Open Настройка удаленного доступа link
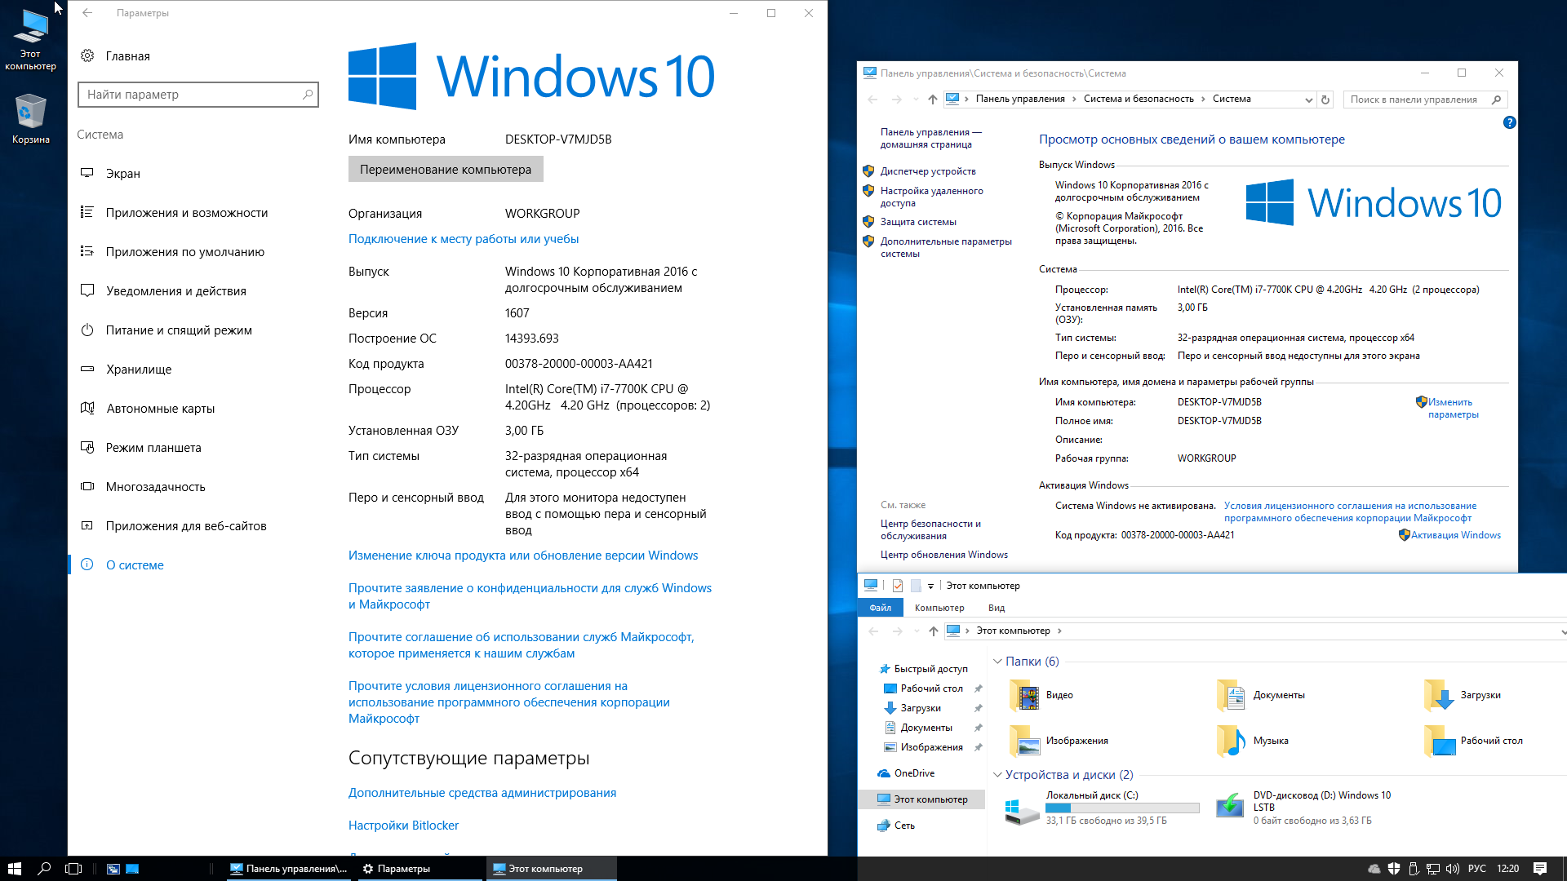Viewport: 1567px width, 881px height. point(931,197)
